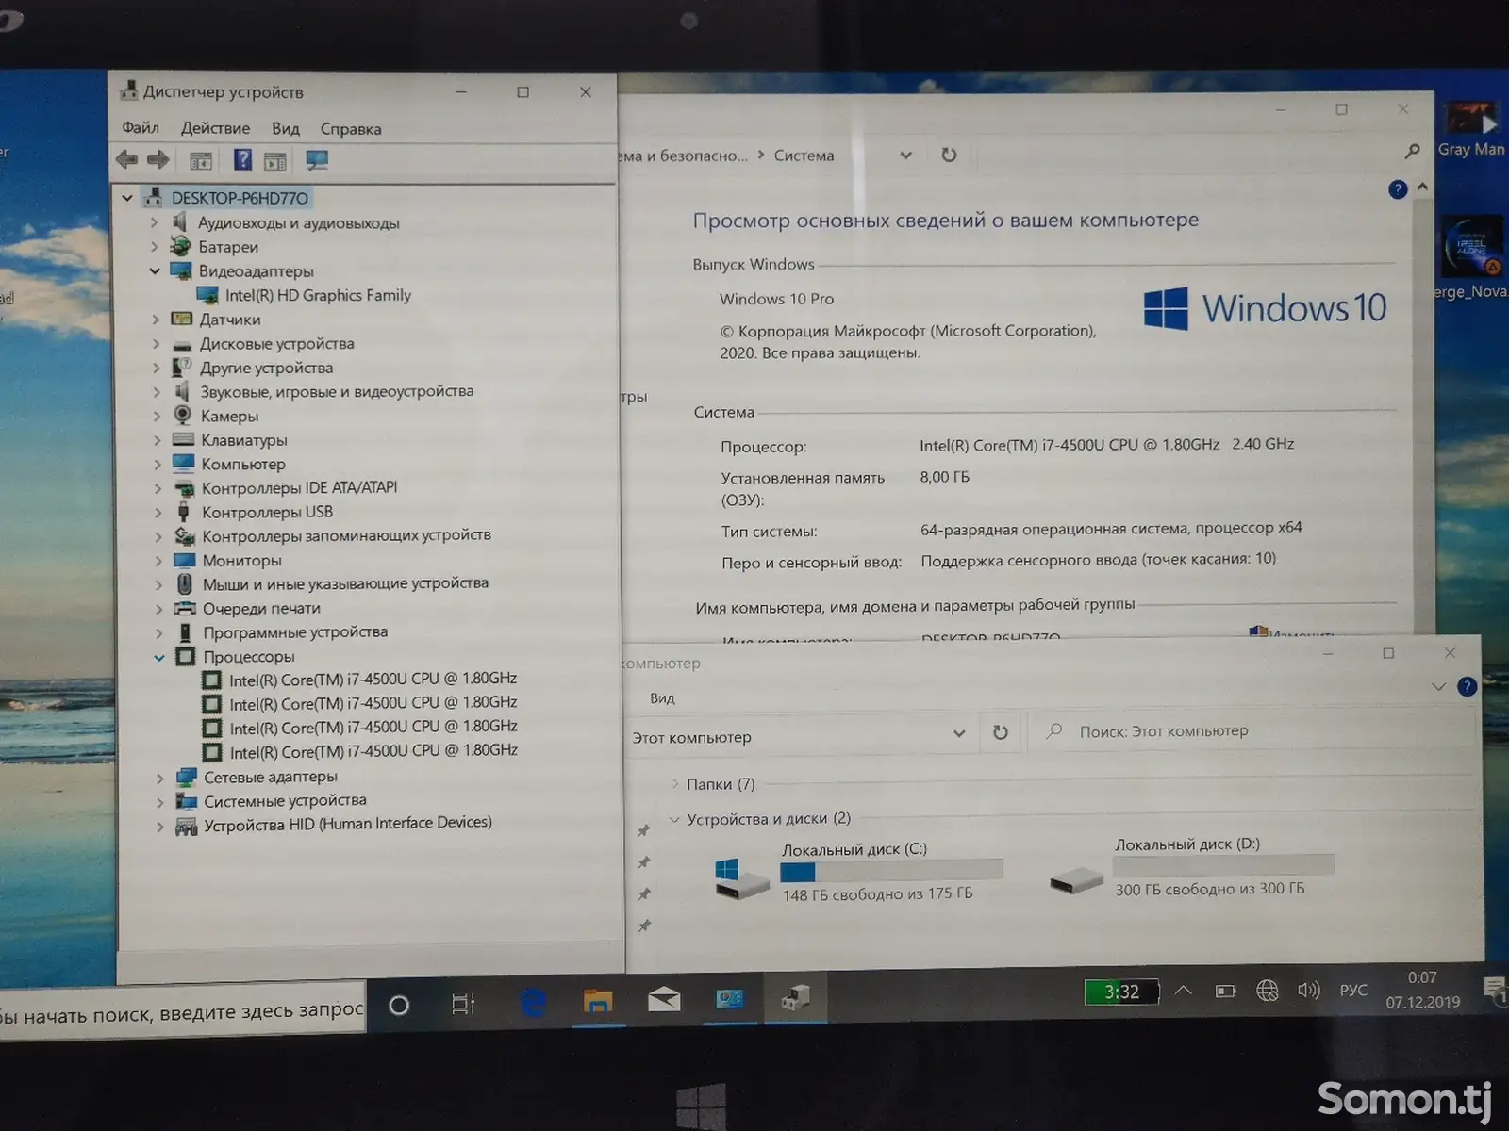Expand Папки (7) group in Explorer
The width and height of the screenshot is (1509, 1131).
[x=675, y=784]
